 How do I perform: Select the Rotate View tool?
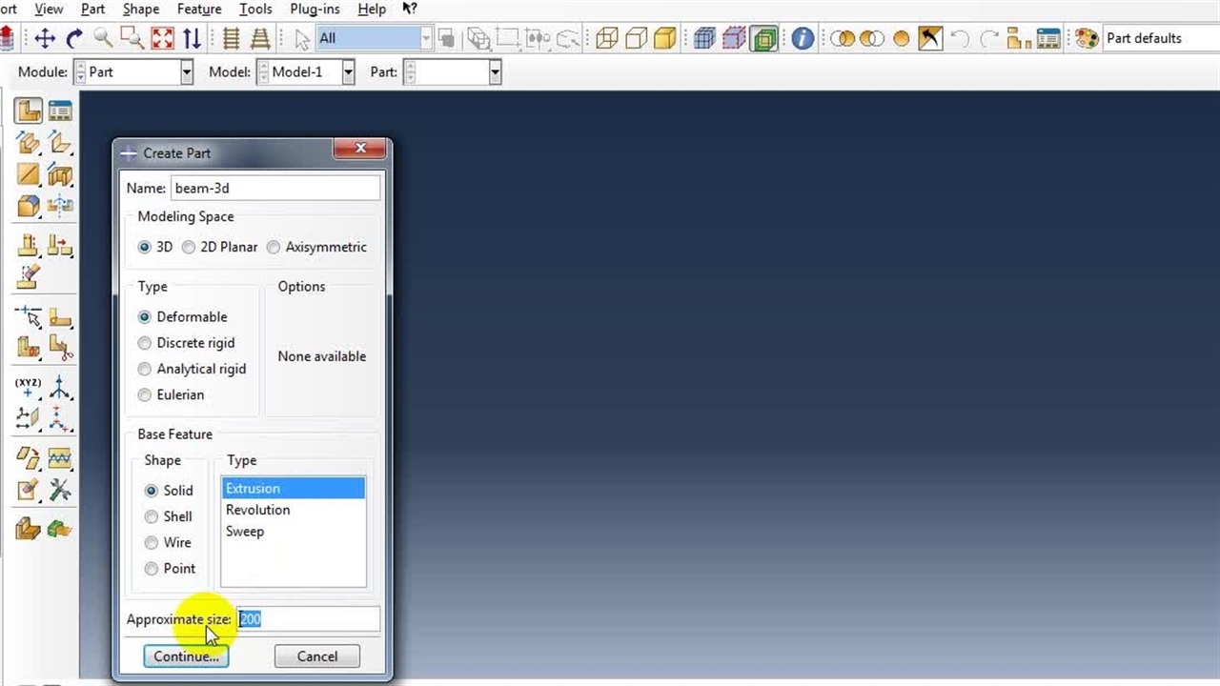click(74, 38)
